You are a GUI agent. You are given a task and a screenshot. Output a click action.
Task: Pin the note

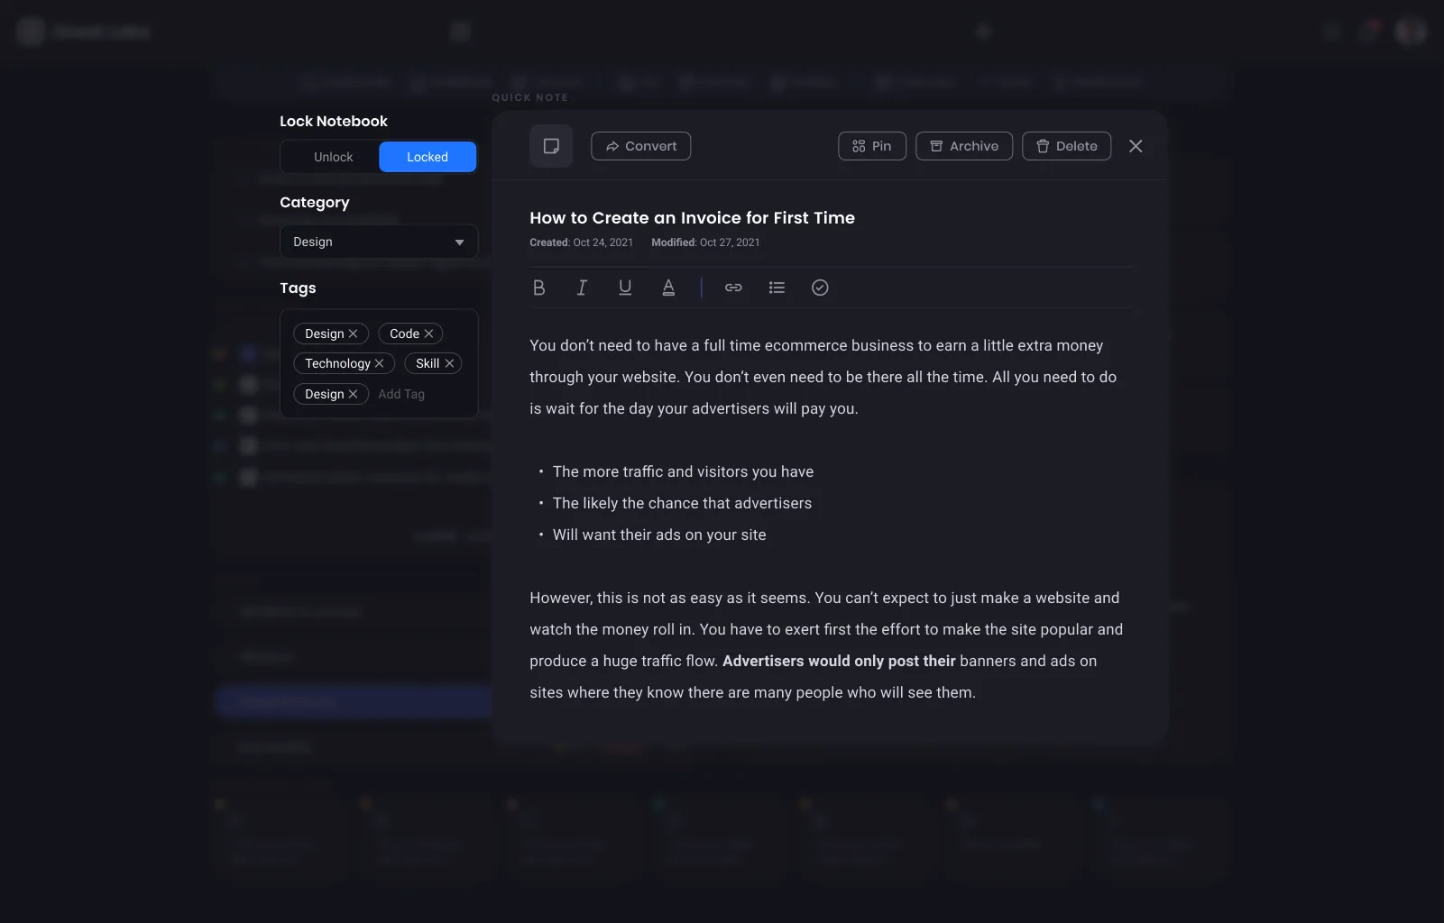(x=872, y=146)
